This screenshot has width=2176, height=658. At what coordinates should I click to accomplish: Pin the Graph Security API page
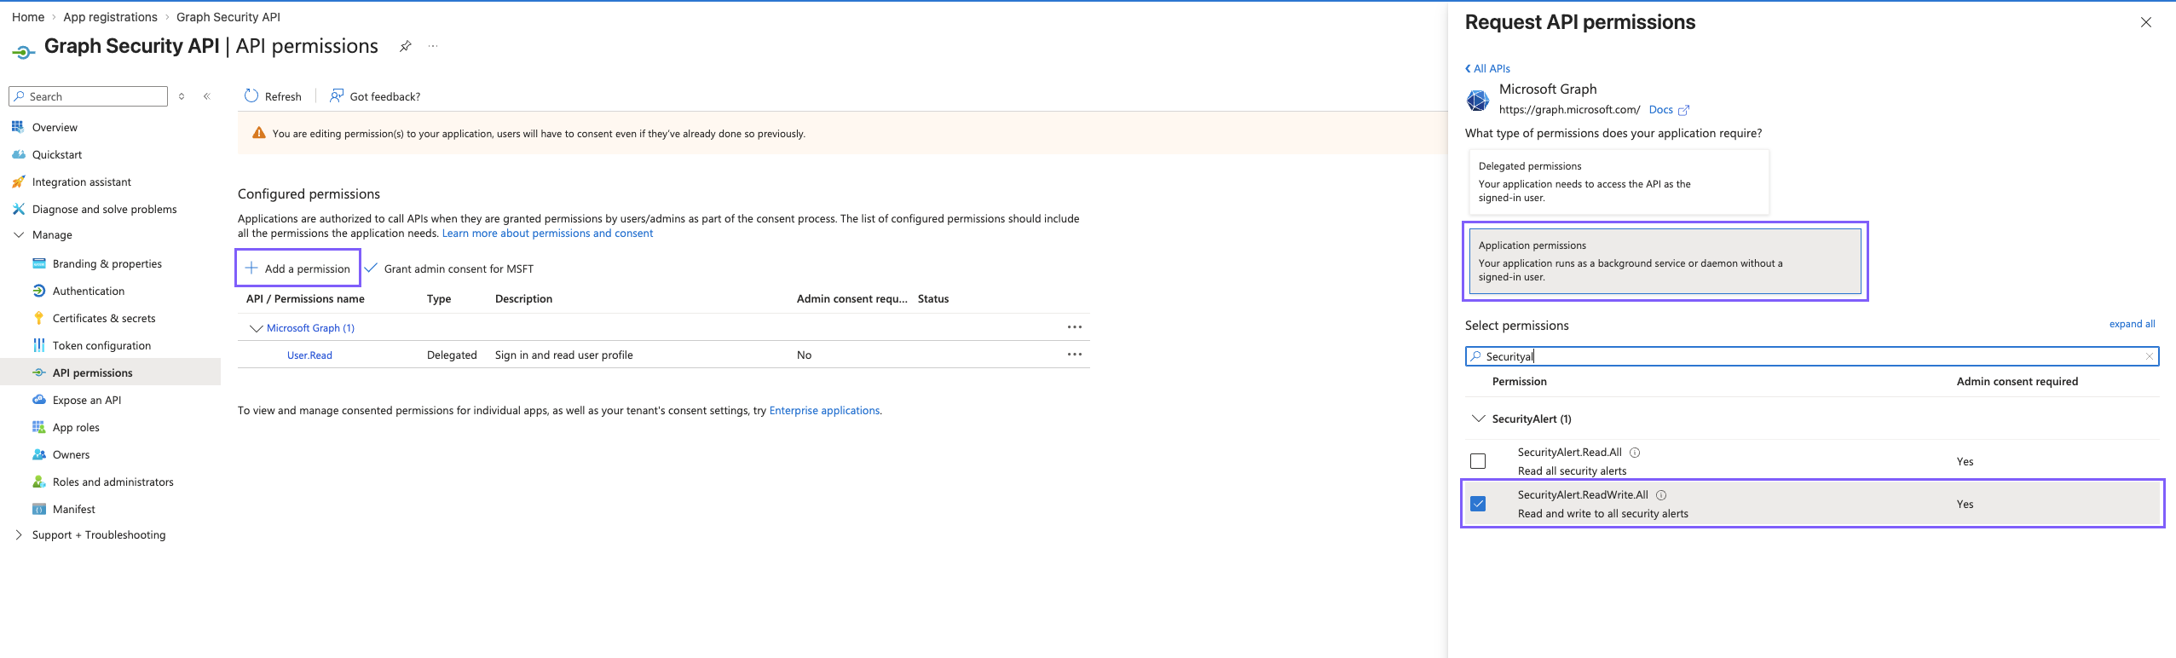tap(406, 46)
